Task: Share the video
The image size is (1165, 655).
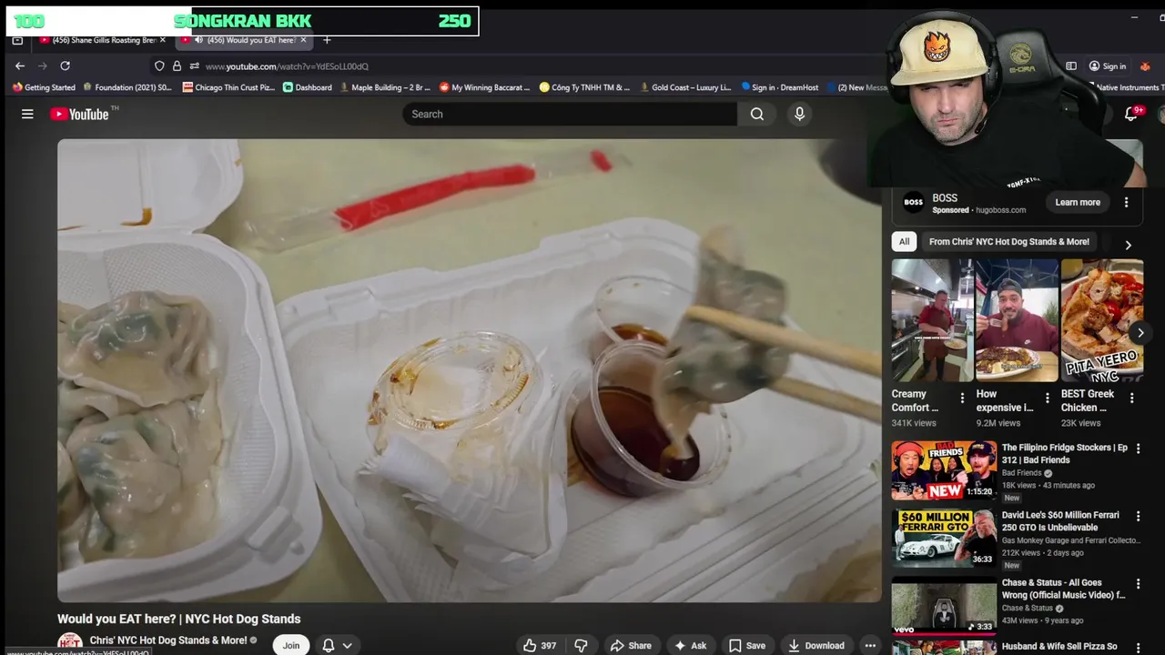Action: pos(631,645)
